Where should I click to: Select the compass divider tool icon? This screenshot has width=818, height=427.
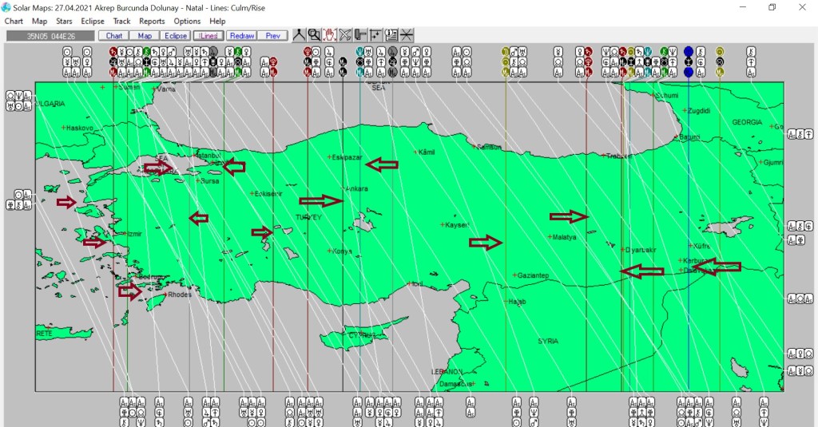299,35
